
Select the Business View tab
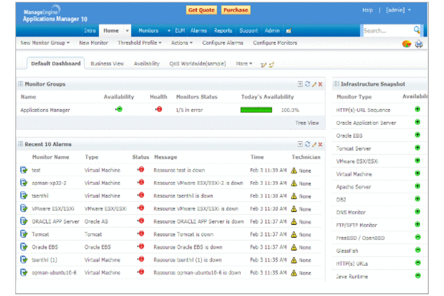[107, 63]
